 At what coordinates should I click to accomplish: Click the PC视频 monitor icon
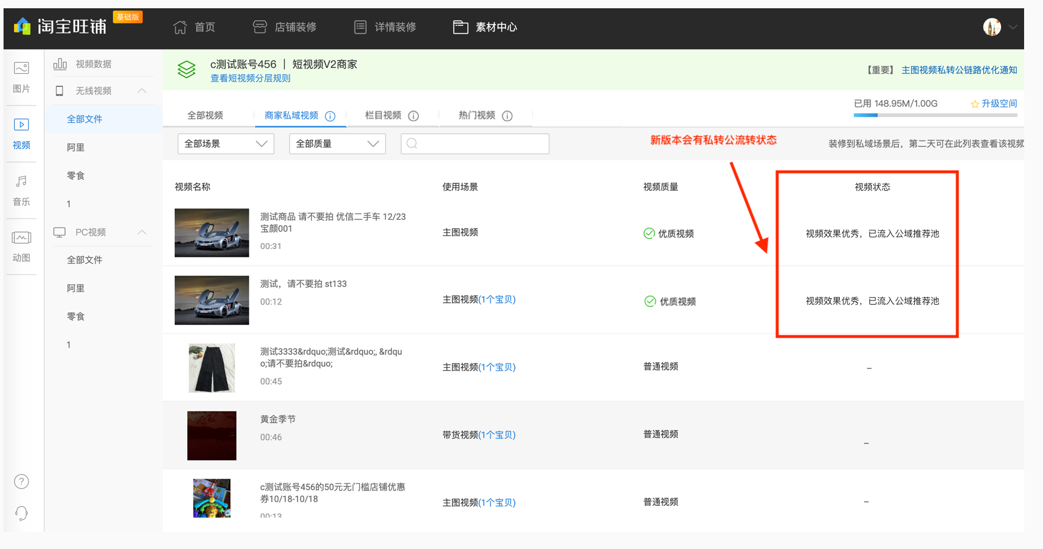(x=60, y=232)
